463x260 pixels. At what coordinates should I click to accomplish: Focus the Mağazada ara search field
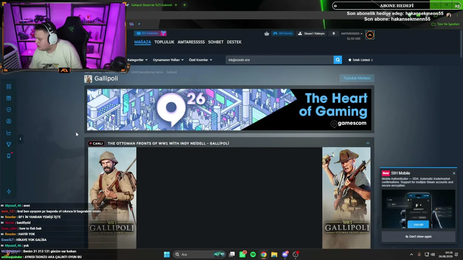coord(280,60)
